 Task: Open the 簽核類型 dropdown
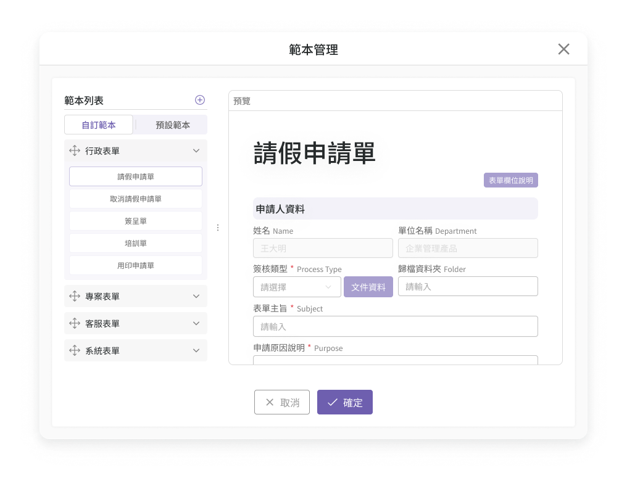pyautogui.click(x=297, y=287)
